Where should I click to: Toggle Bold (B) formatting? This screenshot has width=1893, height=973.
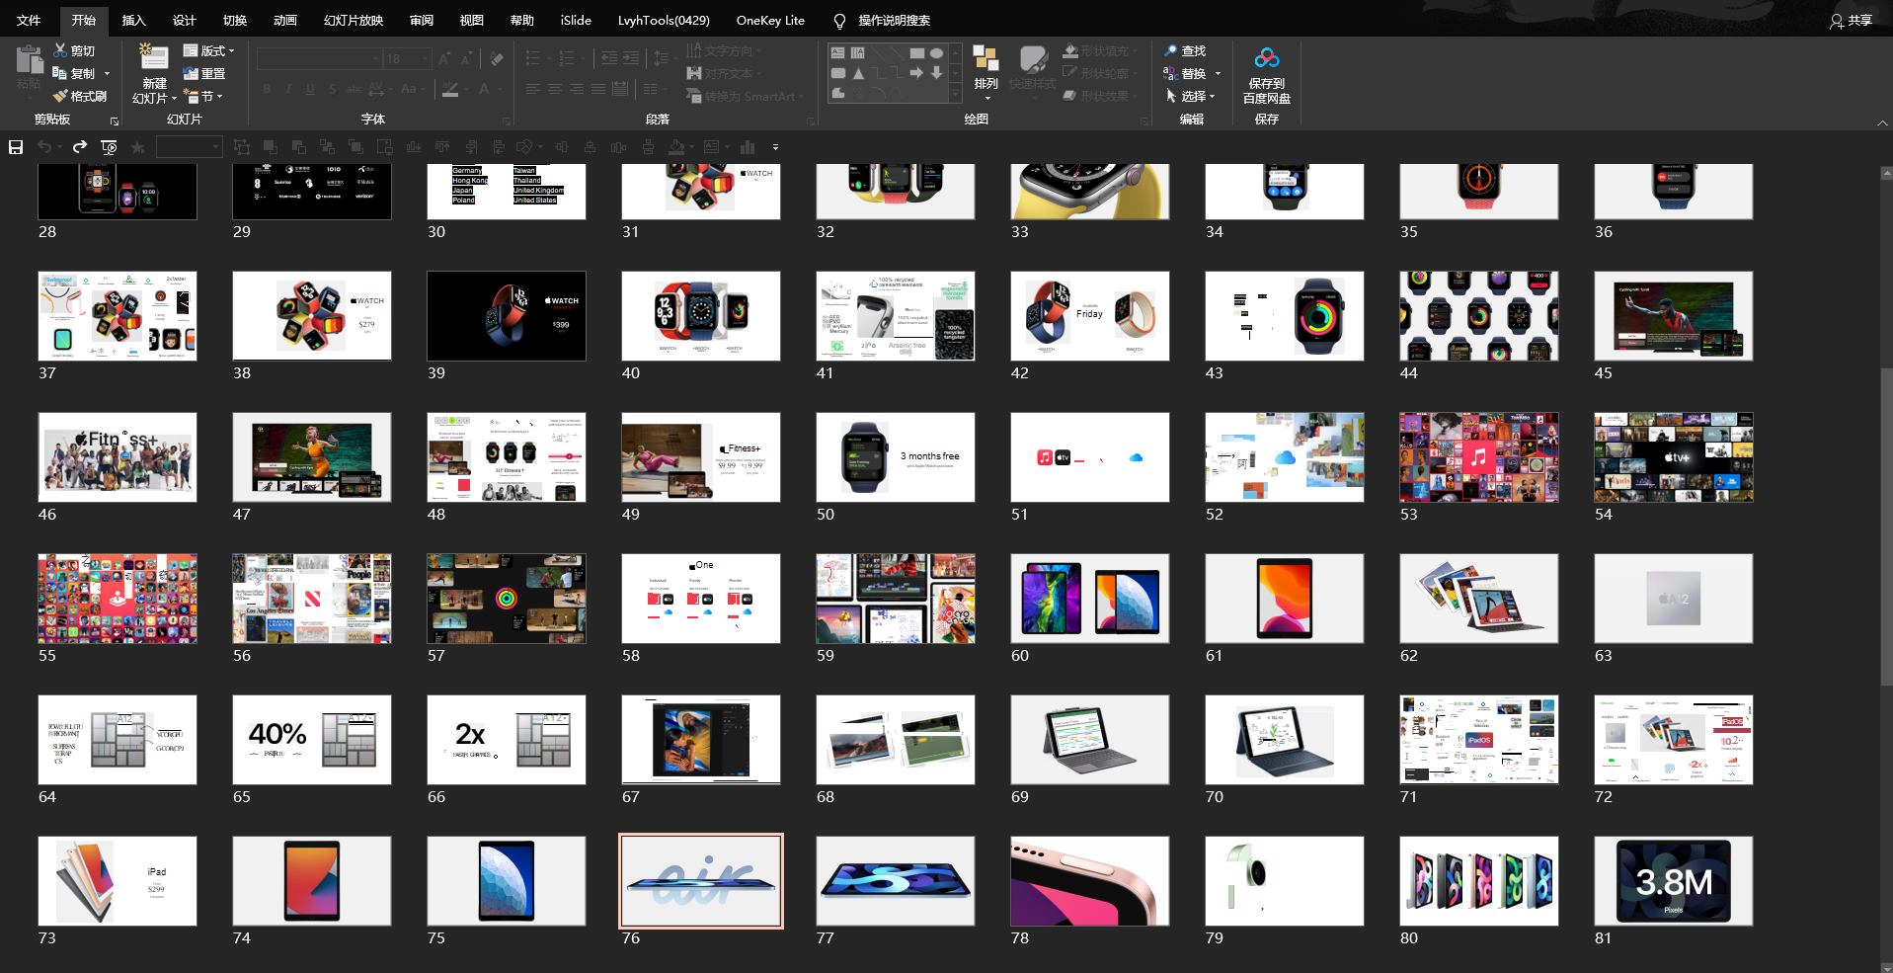pos(267,89)
